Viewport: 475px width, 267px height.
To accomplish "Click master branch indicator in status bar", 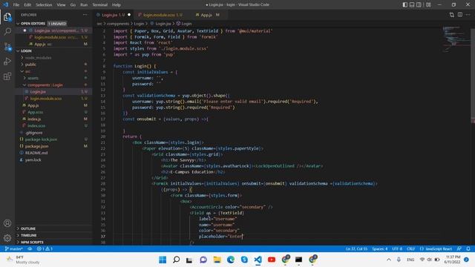I will pos(13,249).
